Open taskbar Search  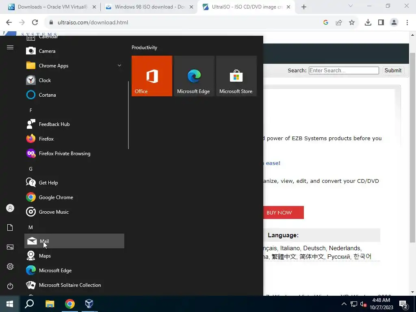click(29, 304)
